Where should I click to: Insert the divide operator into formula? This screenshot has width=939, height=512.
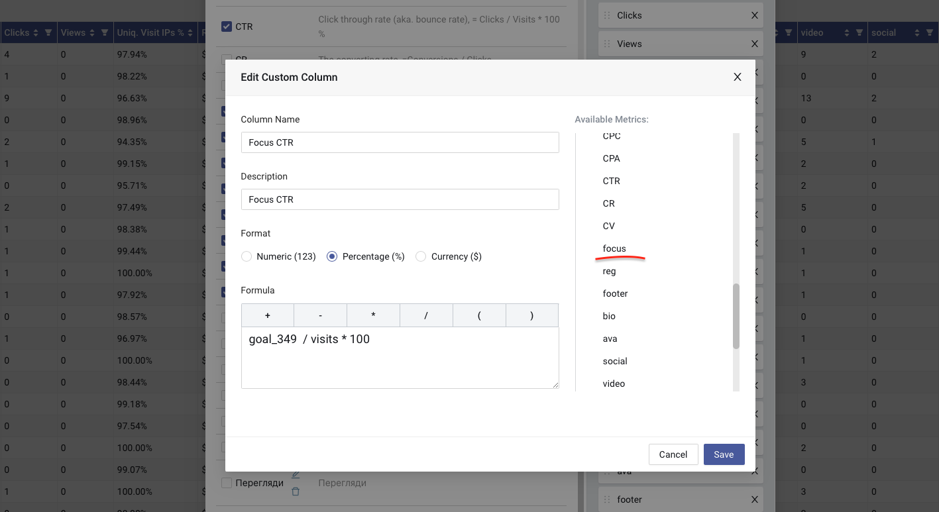(426, 315)
